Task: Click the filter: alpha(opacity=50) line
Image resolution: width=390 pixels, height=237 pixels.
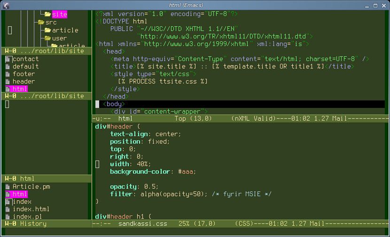Action: pyautogui.click(x=191, y=194)
